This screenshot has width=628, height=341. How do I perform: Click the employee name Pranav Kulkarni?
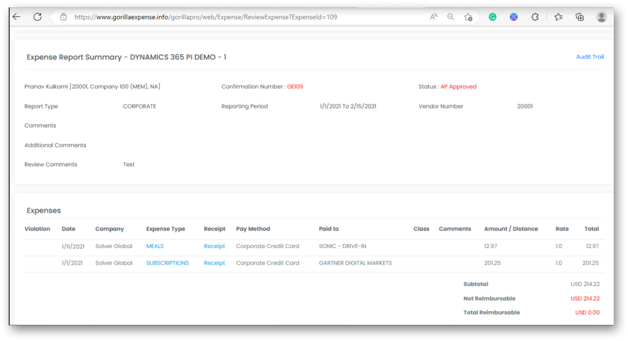pyautogui.click(x=46, y=87)
